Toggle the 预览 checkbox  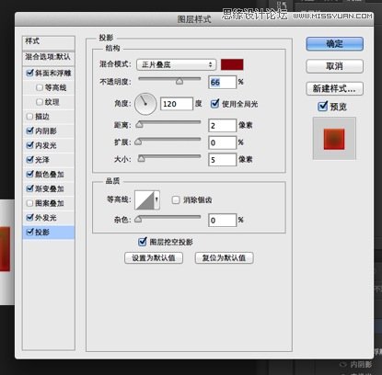click(323, 106)
